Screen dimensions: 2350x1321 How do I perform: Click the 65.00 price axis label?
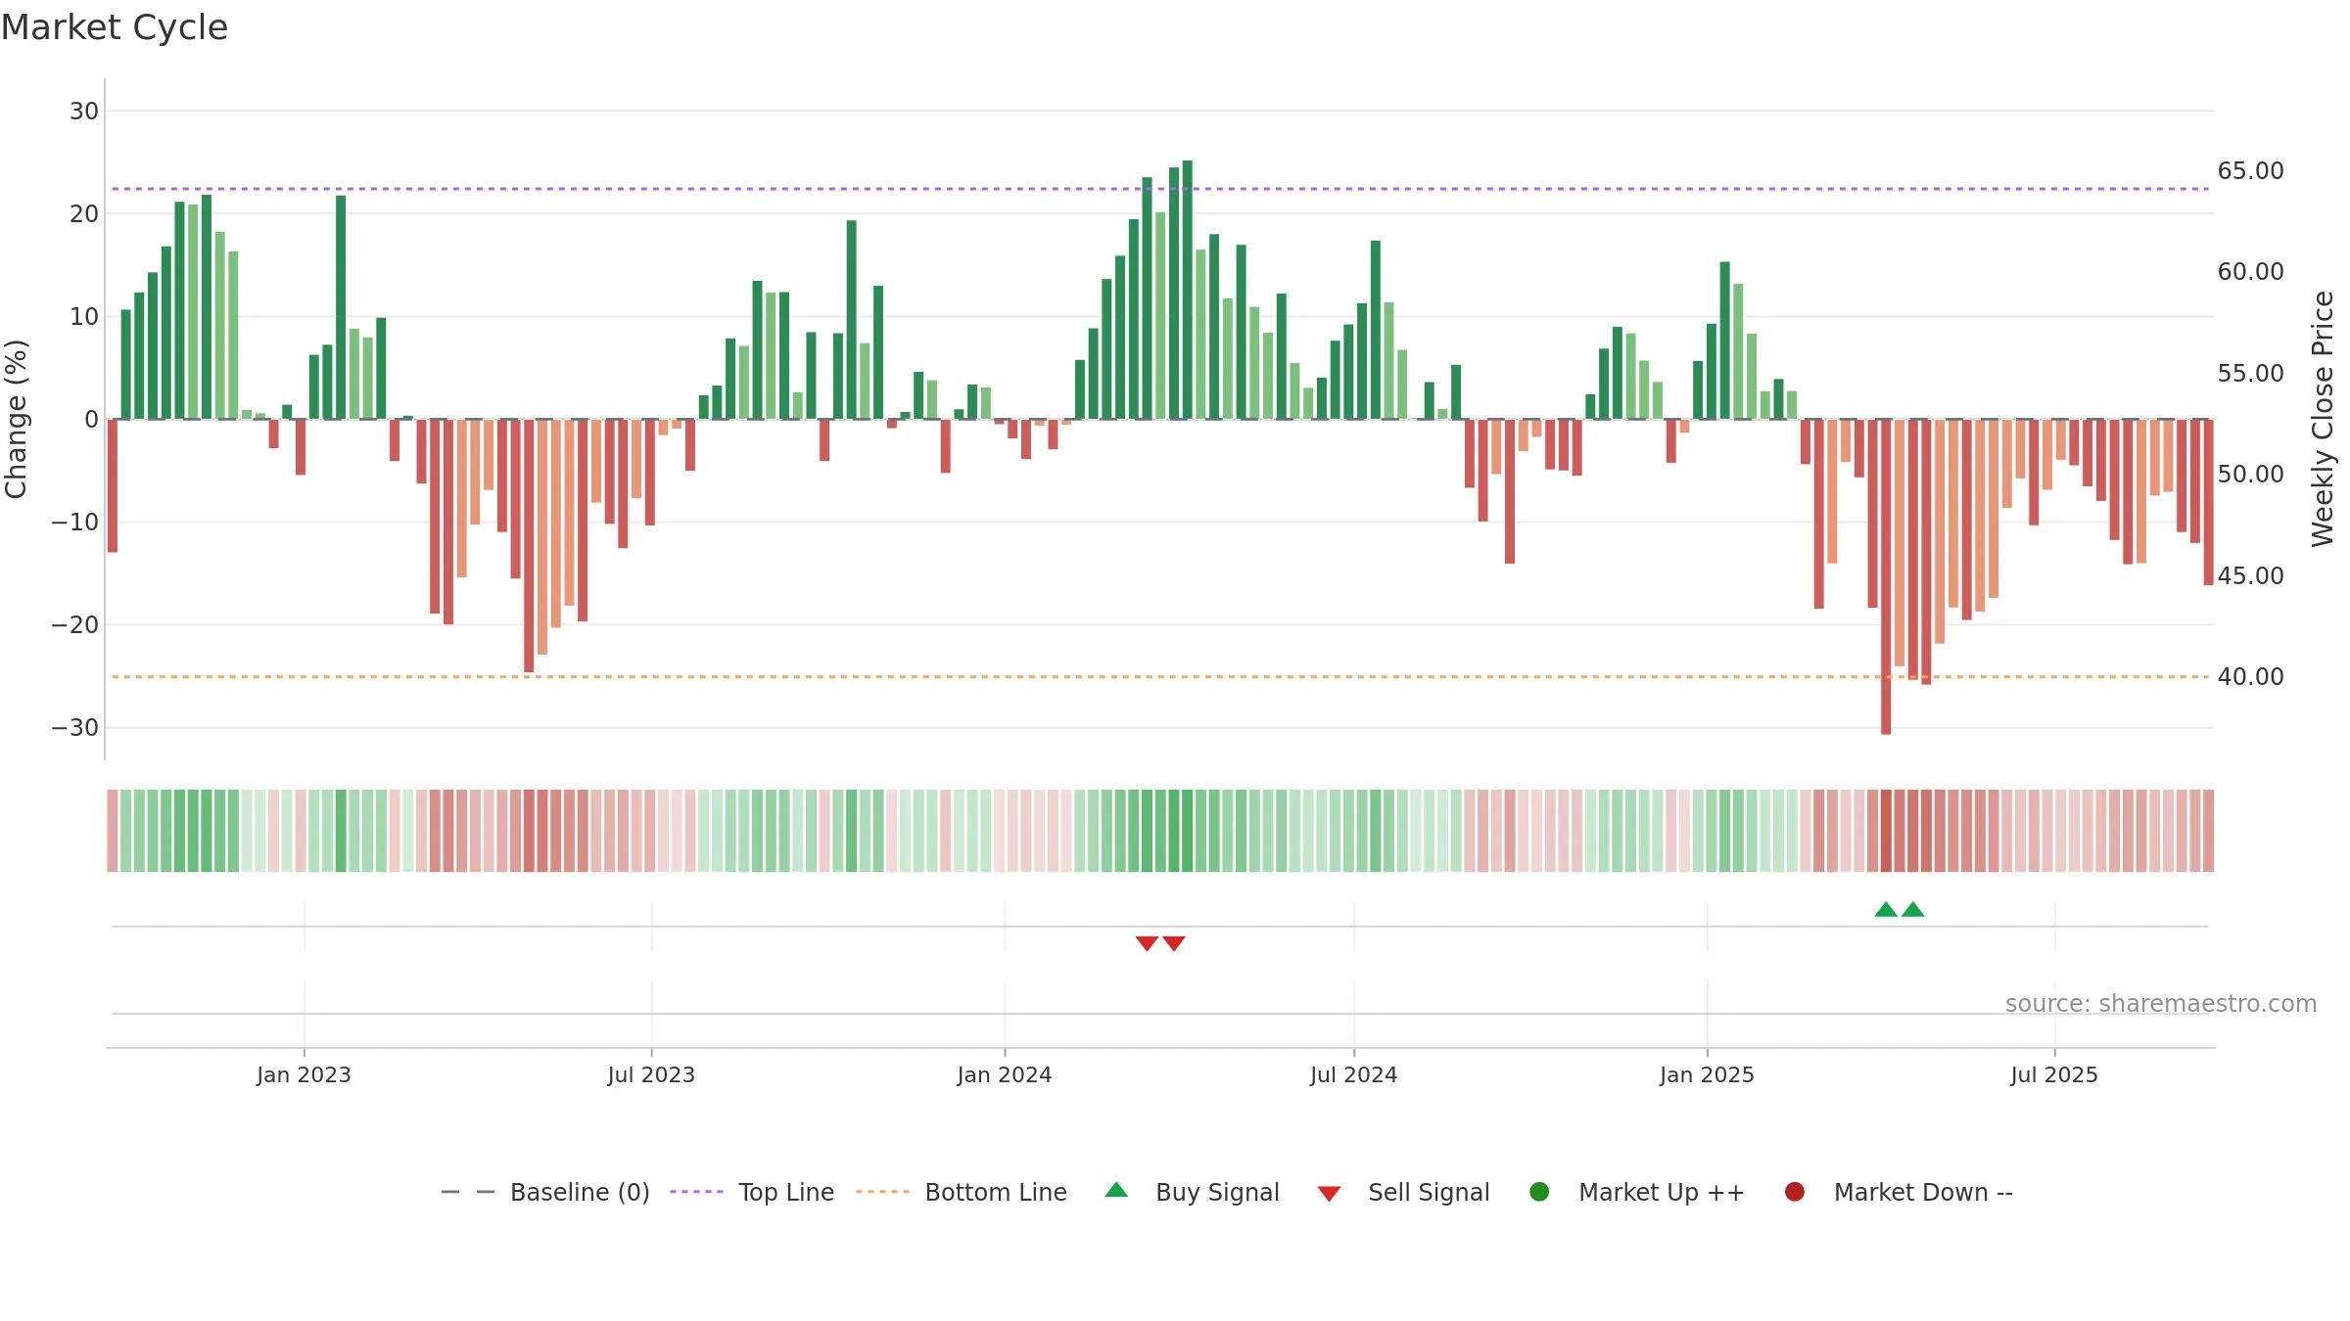click(2251, 171)
